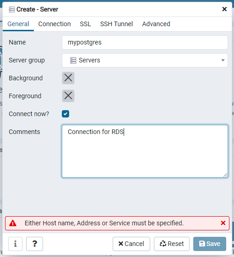Open the Servers group combo box
The width and height of the screenshot is (234, 257).
coord(145,60)
